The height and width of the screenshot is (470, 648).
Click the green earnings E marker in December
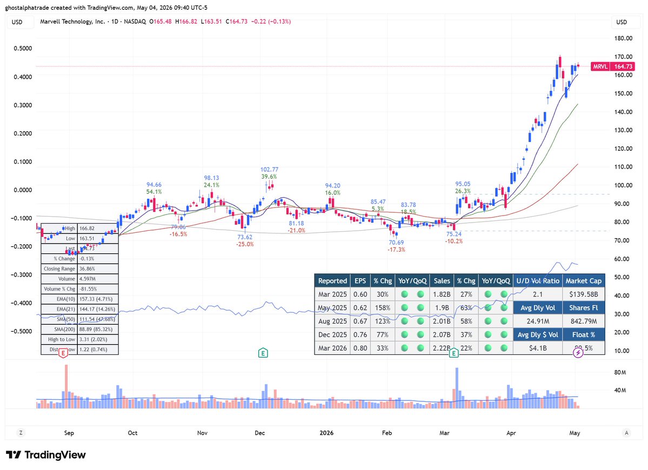263,353
